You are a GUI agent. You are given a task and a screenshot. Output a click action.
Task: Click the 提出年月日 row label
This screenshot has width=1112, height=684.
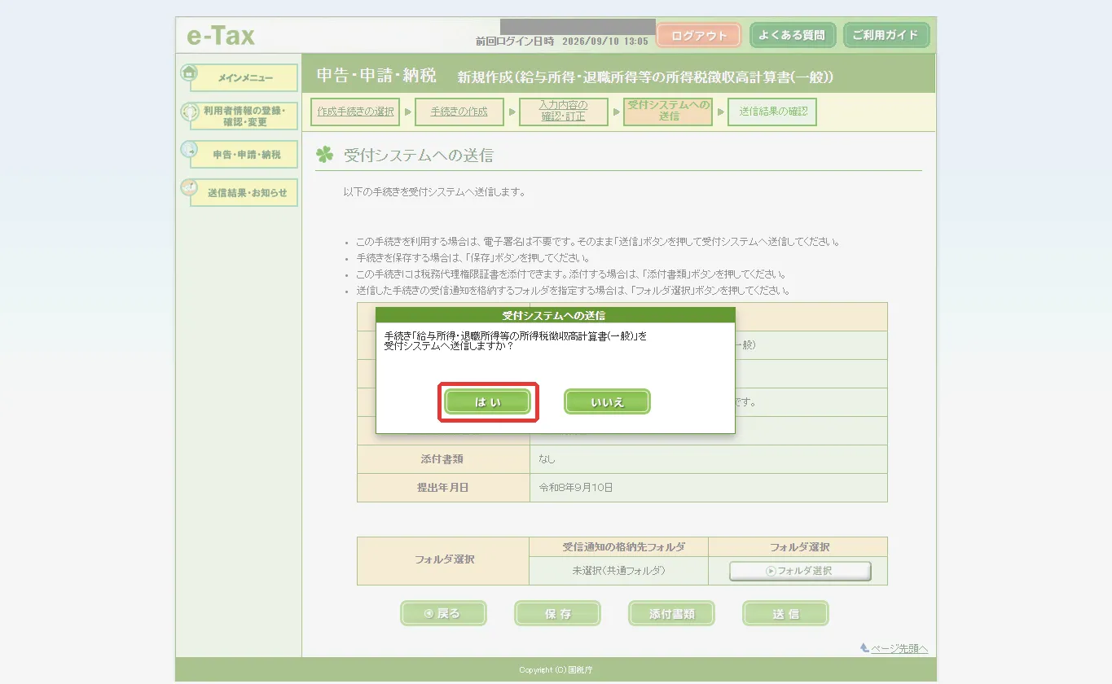[x=443, y=488]
